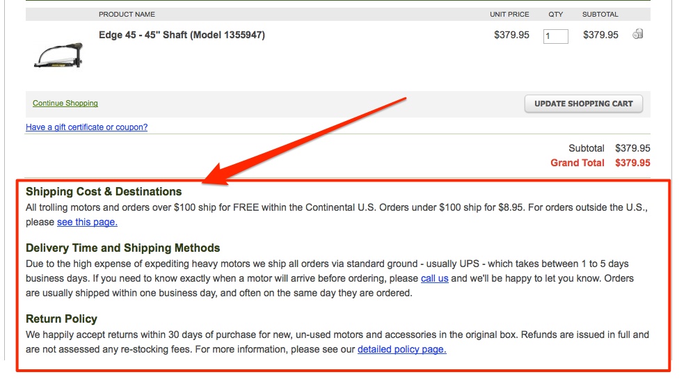Screen dimensions: 693x386
Task: Follow the Continue Shopping link
Action: [x=65, y=103]
